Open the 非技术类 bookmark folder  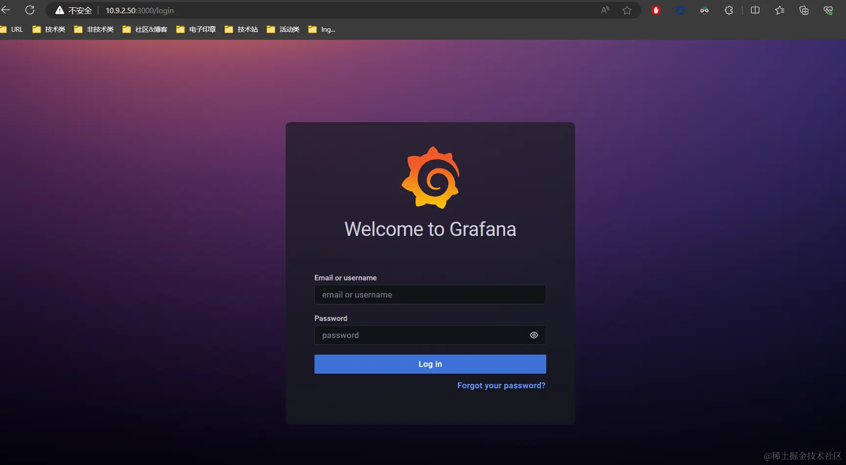(94, 29)
